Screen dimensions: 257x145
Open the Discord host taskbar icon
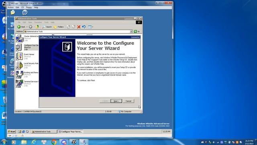64,142
